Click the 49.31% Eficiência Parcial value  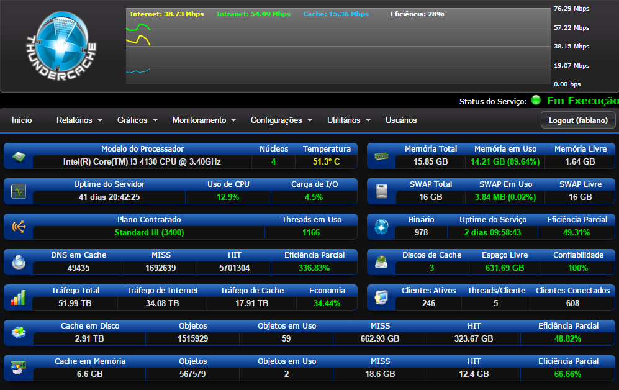(576, 232)
